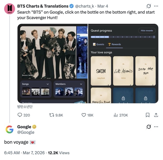Click the reply icon with 320 comments
The height and width of the screenshot is (160, 163).
click(20, 115)
